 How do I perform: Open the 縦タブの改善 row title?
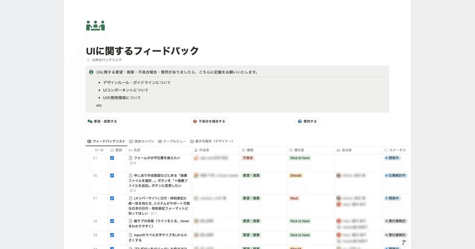(159, 224)
